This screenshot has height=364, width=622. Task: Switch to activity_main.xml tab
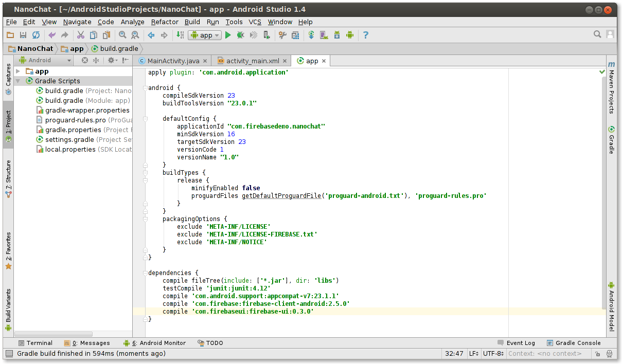tap(252, 61)
